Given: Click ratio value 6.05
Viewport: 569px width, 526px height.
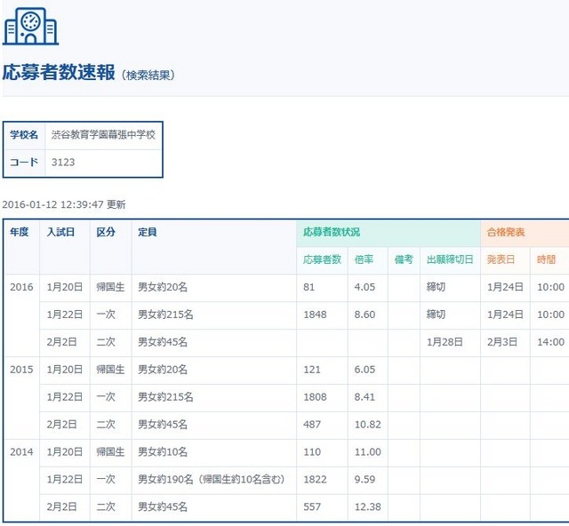Looking at the screenshot, I should tap(365, 370).
